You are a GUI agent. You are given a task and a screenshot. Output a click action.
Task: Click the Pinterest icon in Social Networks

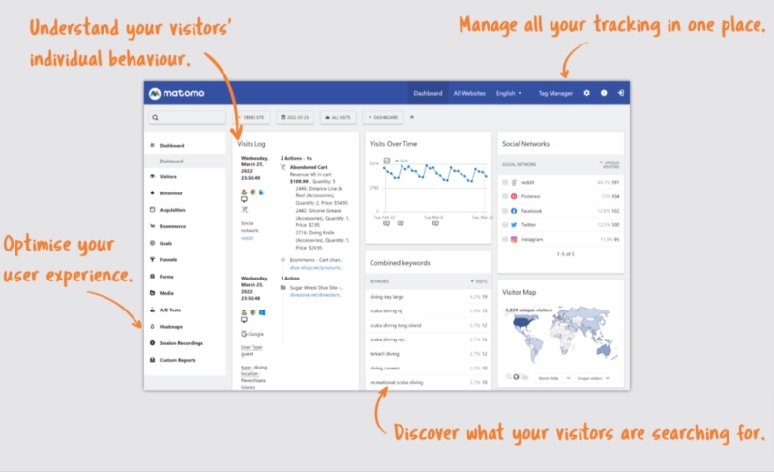click(x=514, y=196)
